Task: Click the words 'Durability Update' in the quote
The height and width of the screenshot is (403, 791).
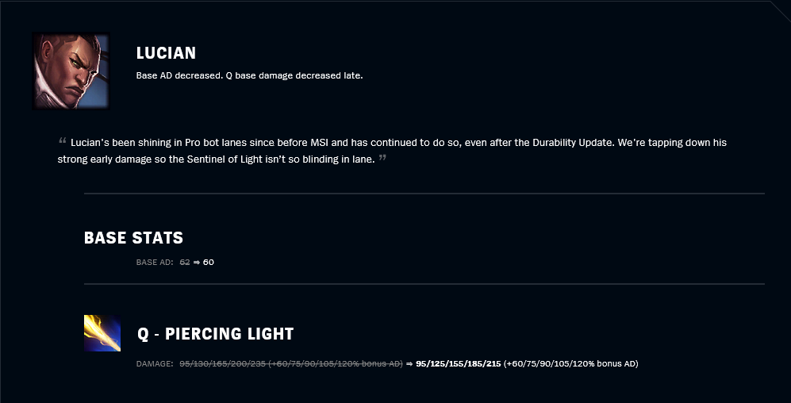Action: pyautogui.click(x=573, y=143)
